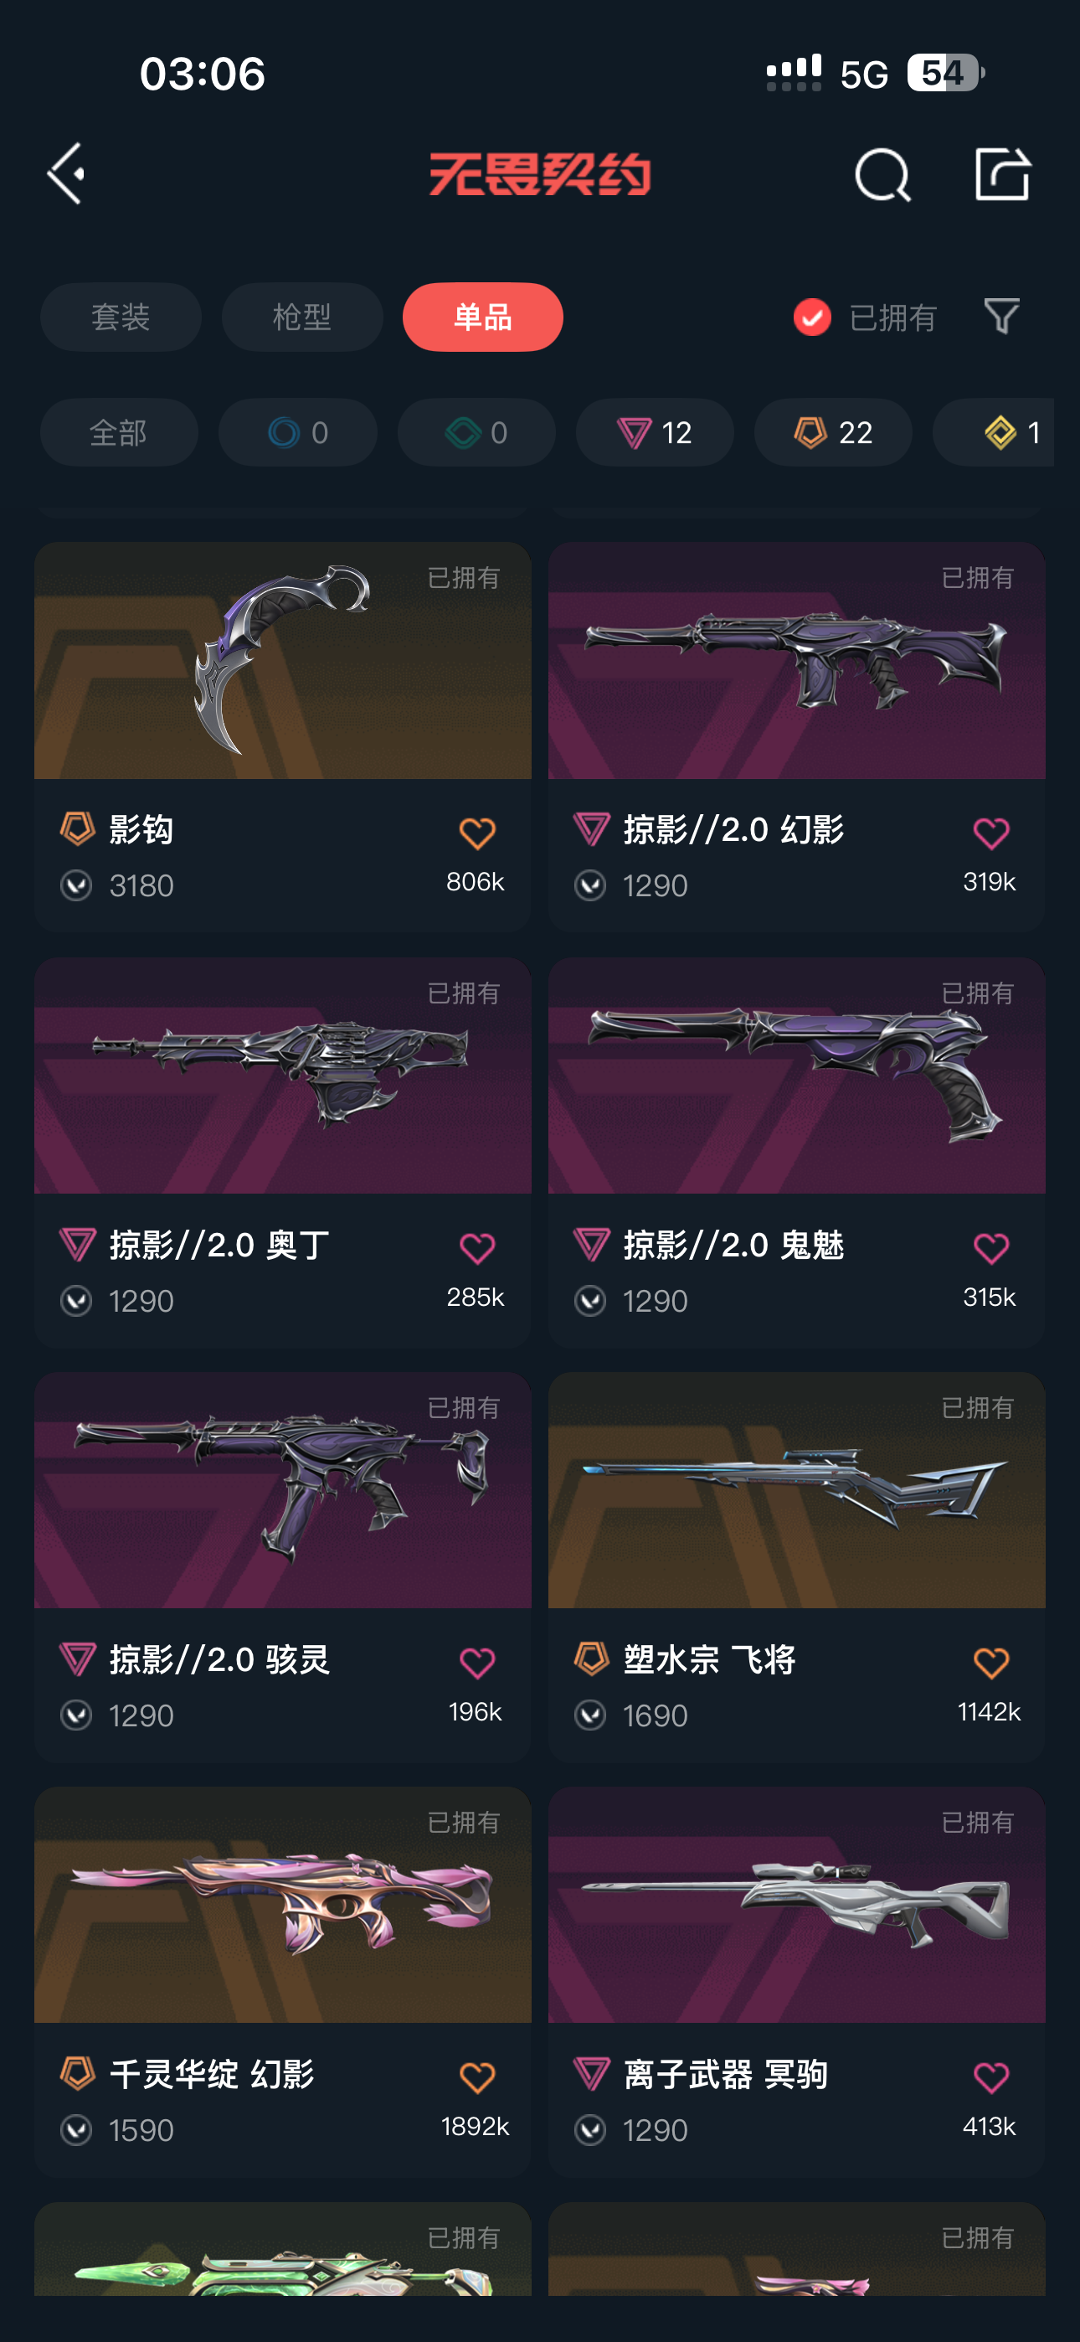Image resolution: width=1080 pixels, height=2342 pixels.
Task: Switch to the 枪型 tab
Action: click(302, 317)
